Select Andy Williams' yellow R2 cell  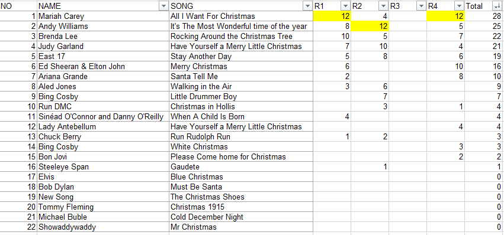[x=370, y=27]
